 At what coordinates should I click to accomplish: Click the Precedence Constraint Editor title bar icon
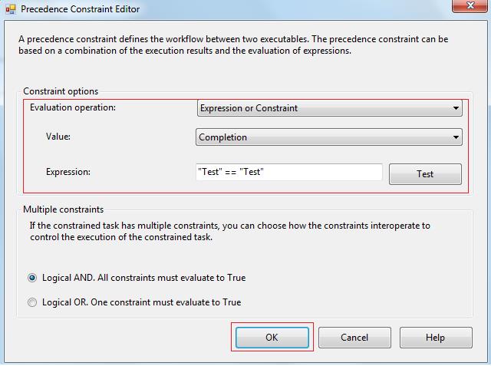(11, 10)
